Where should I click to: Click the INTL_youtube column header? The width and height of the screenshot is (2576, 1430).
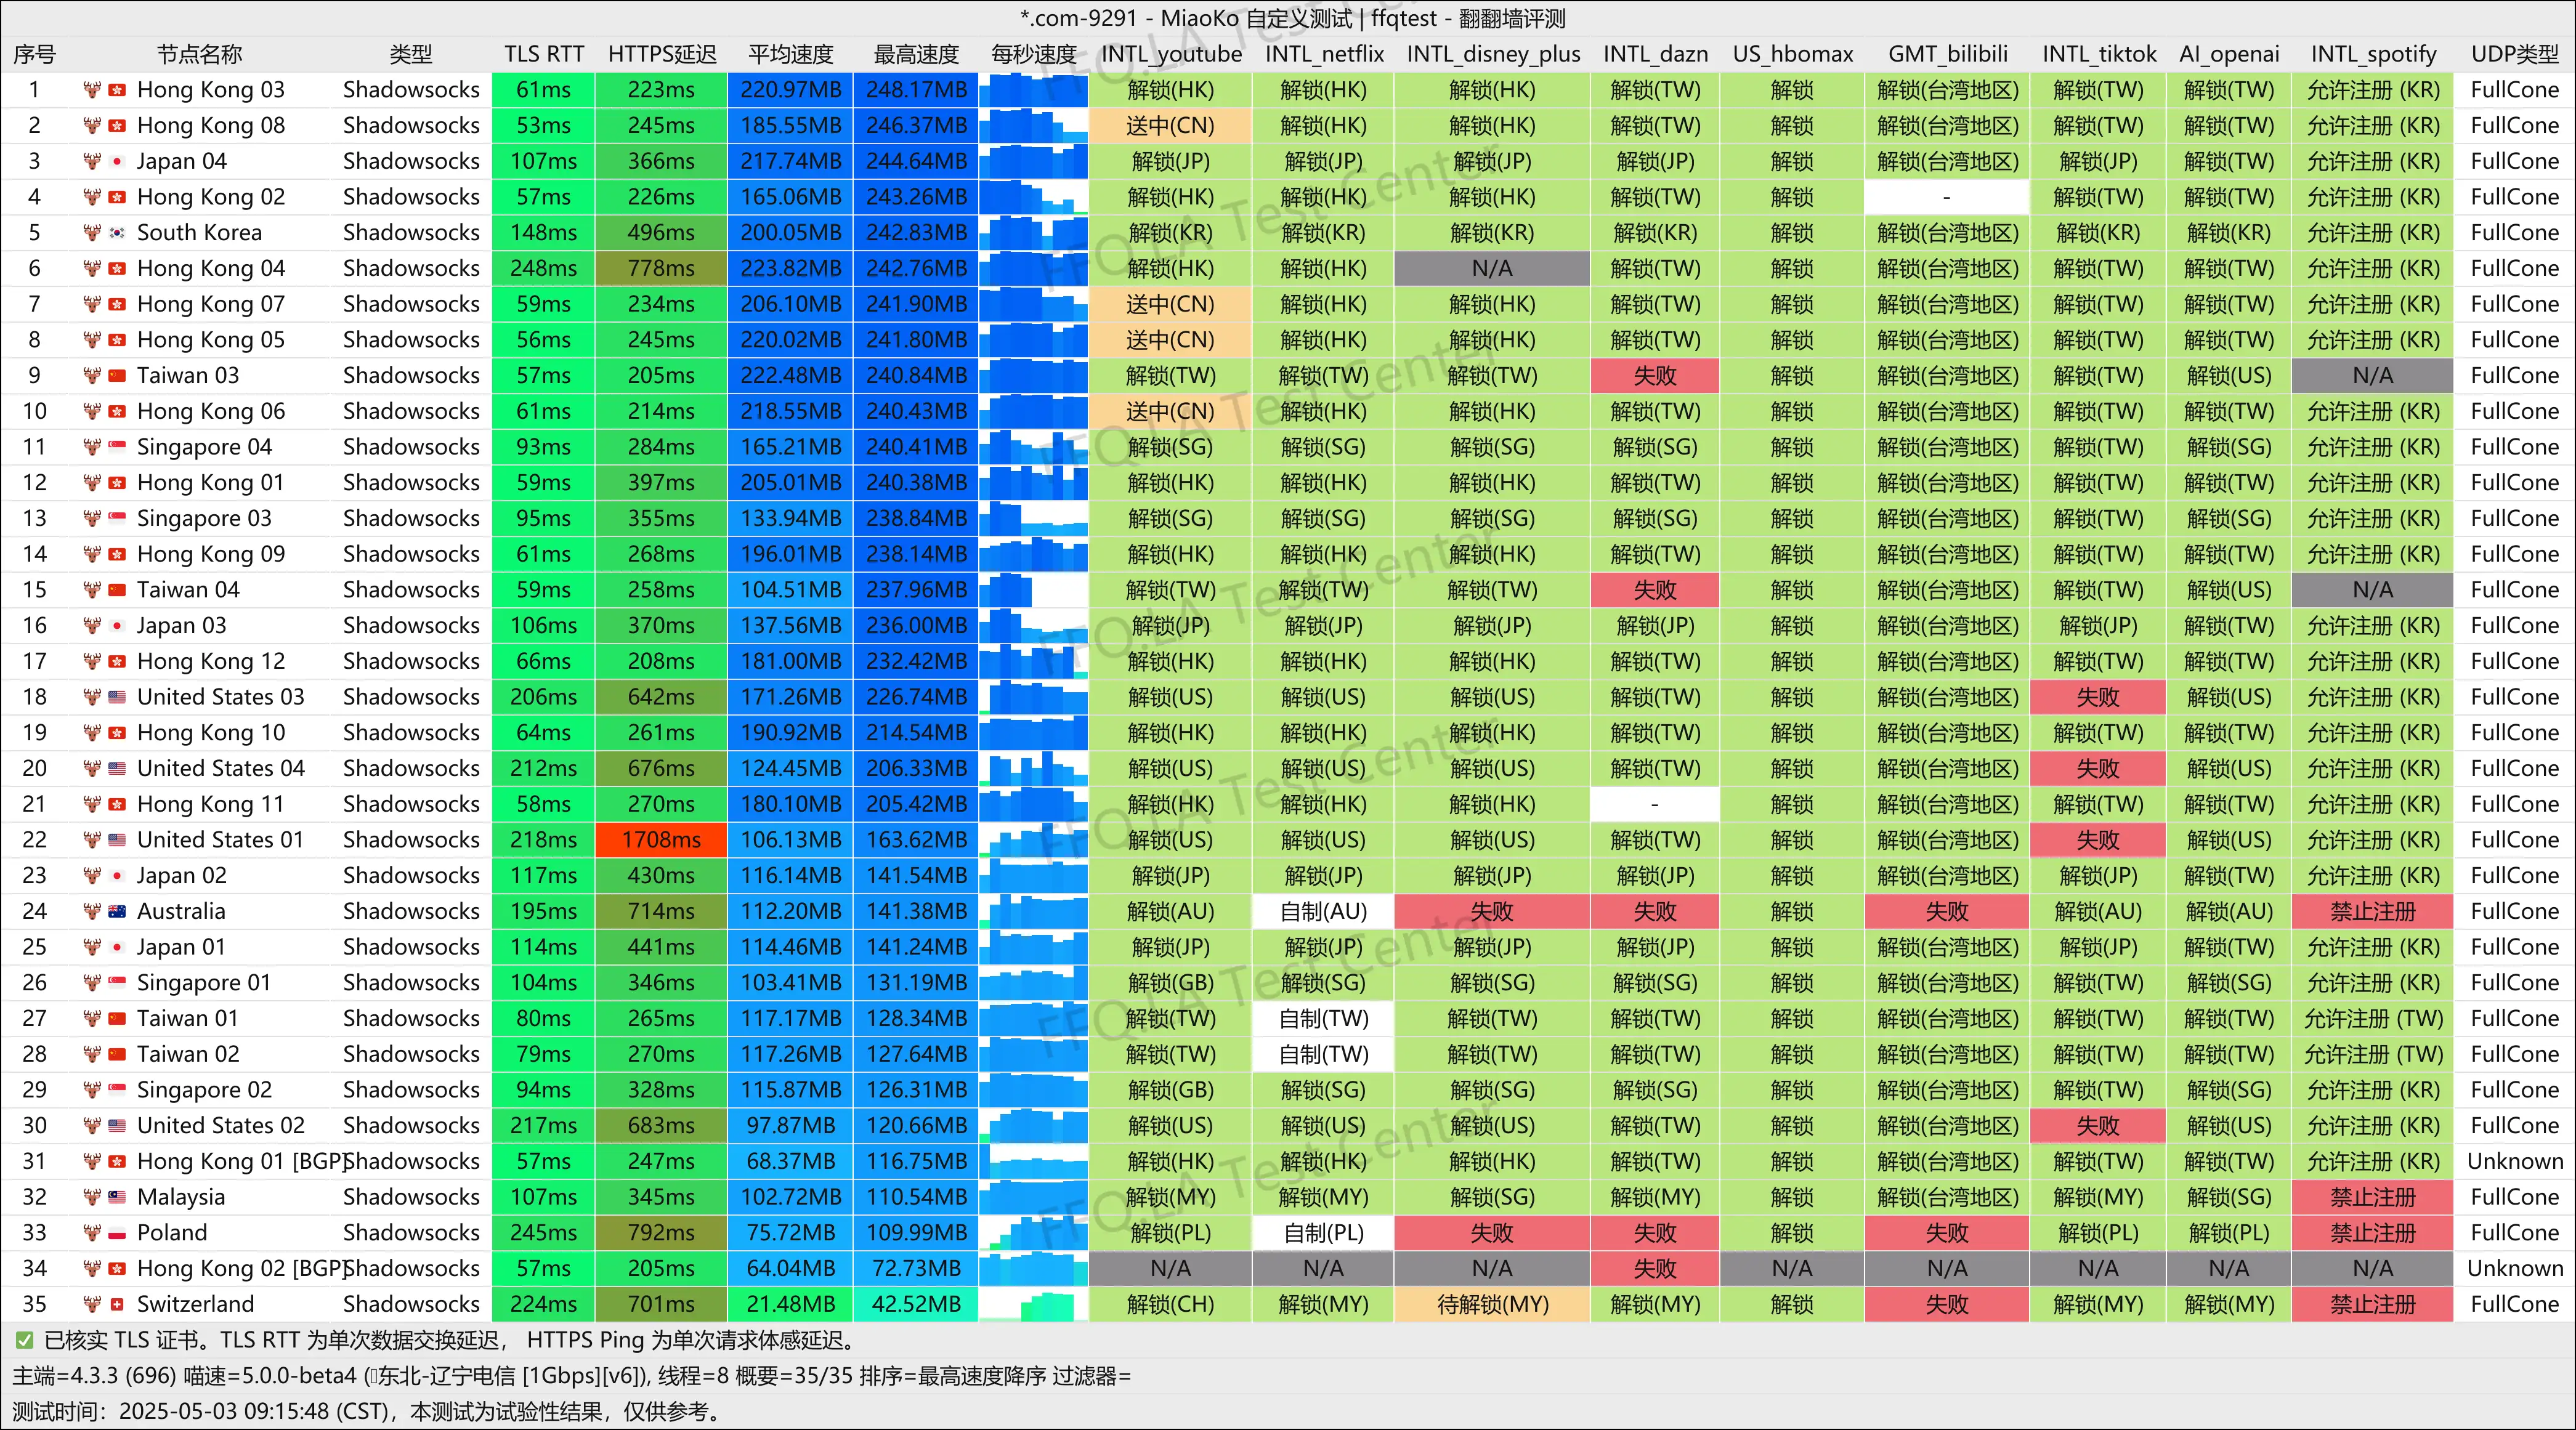[1171, 54]
